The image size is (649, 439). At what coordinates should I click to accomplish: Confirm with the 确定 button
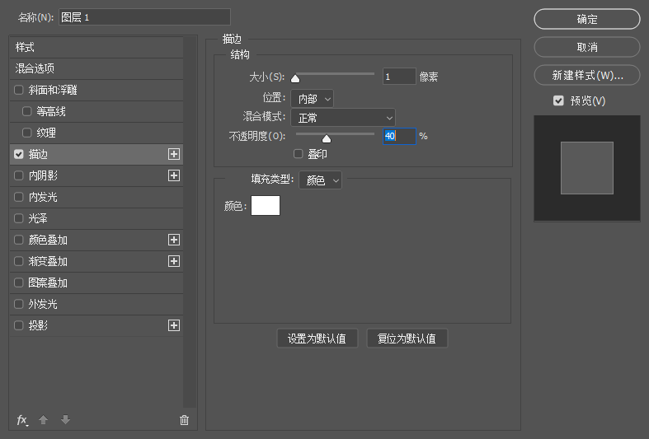(587, 19)
